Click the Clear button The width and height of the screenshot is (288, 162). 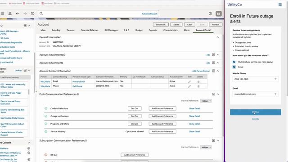(x=189, y=25)
